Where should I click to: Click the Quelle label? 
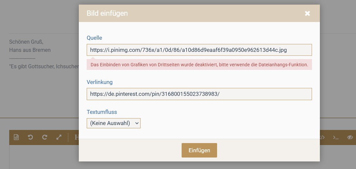(95, 38)
